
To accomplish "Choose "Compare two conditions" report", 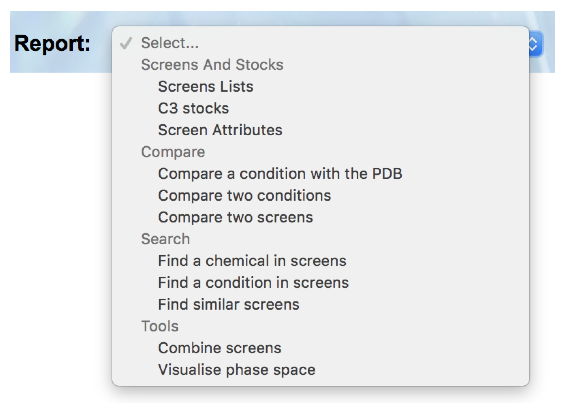I will [x=244, y=196].
